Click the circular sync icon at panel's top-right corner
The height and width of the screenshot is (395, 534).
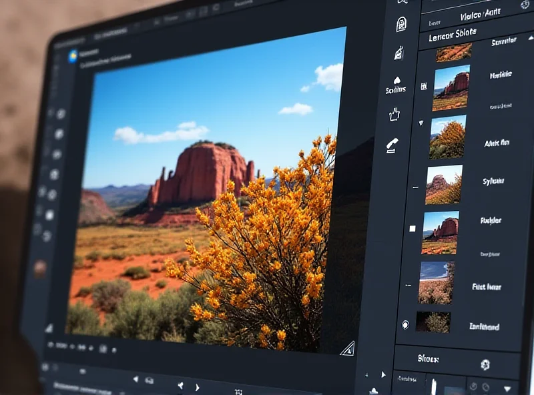[525, 4]
